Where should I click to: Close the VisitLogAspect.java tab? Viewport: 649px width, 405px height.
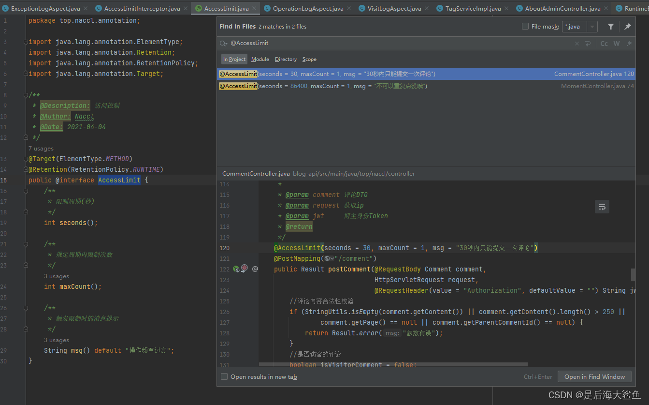427,9
